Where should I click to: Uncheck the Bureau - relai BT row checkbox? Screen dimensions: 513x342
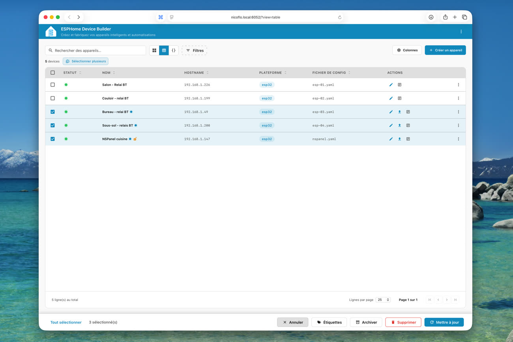coord(52,112)
